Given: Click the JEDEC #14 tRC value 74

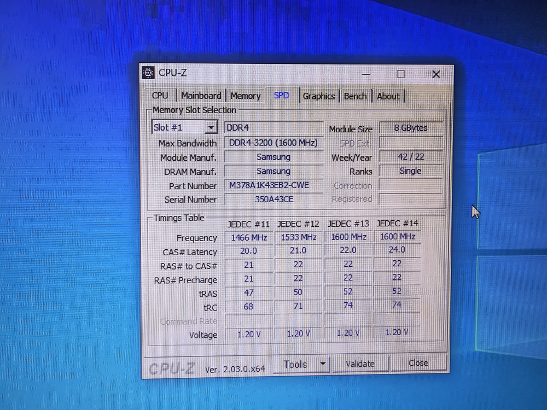Looking at the screenshot, I should pos(397,304).
